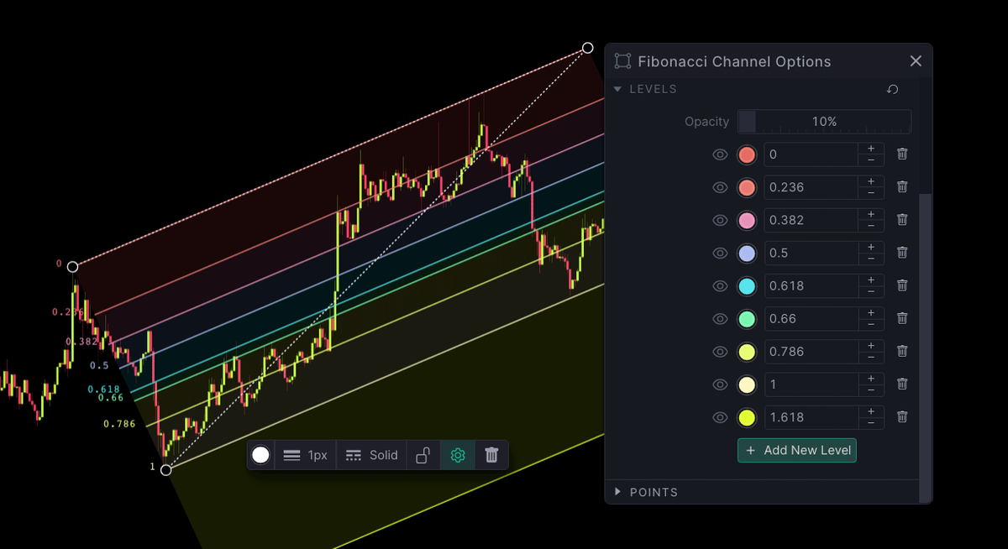Click the 1.618 level value field
The width and height of the screenshot is (1008, 549).
[x=811, y=416]
